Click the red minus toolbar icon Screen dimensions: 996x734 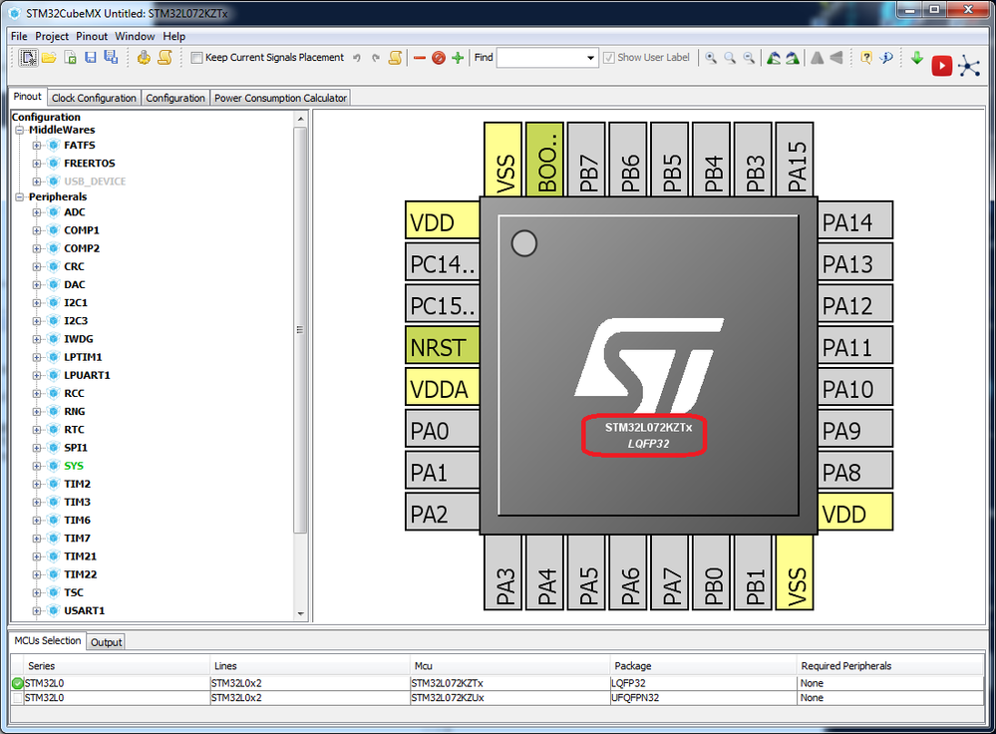click(x=419, y=58)
